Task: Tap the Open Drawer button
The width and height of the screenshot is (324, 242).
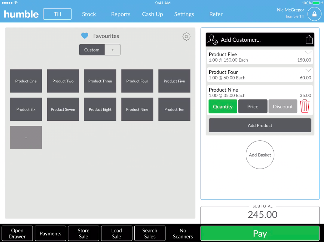Action: coord(18,233)
